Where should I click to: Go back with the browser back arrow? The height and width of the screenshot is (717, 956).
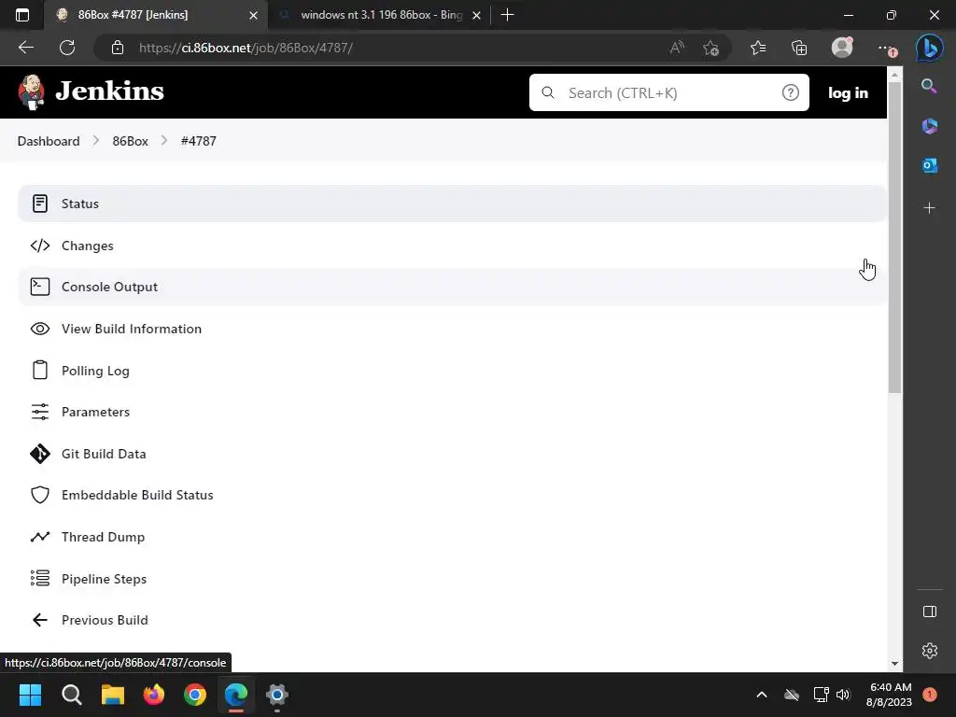(25, 48)
